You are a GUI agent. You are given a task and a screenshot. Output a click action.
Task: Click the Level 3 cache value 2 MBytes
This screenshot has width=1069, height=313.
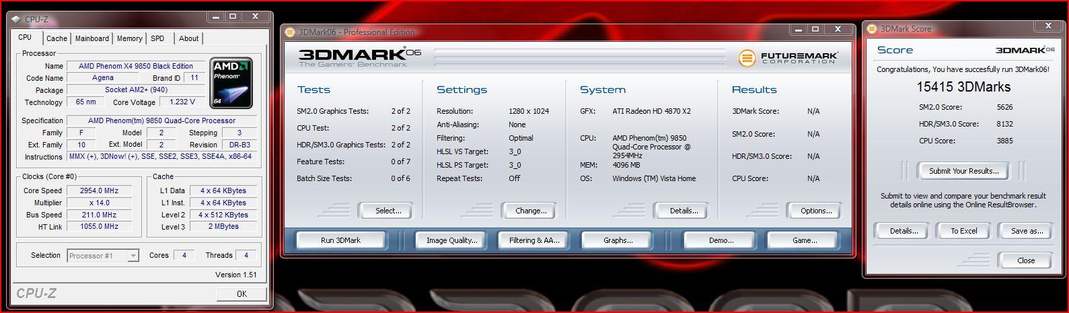coord(223,227)
